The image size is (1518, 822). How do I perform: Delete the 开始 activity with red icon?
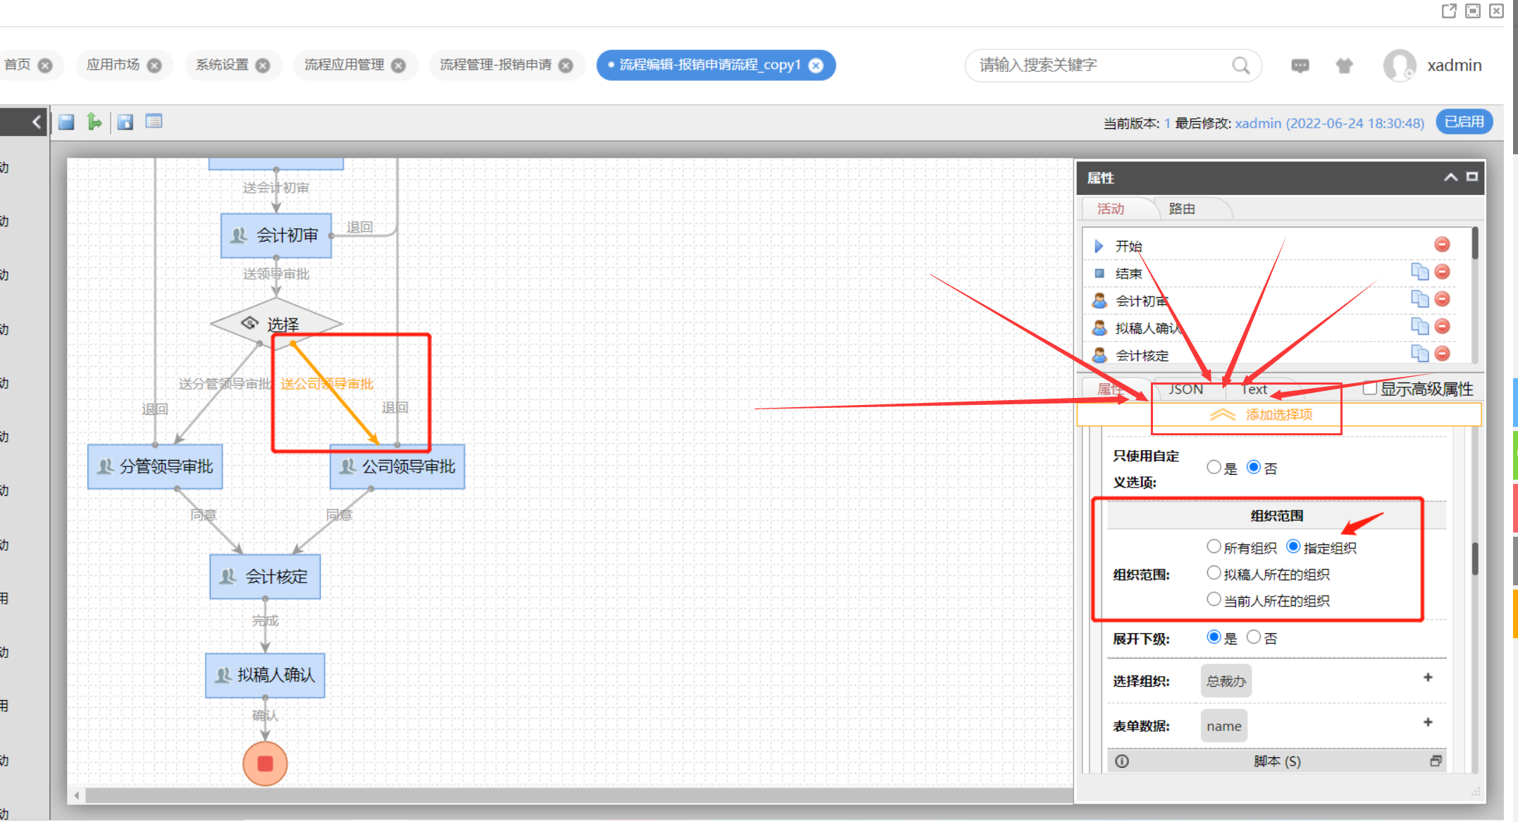[1442, 244]
